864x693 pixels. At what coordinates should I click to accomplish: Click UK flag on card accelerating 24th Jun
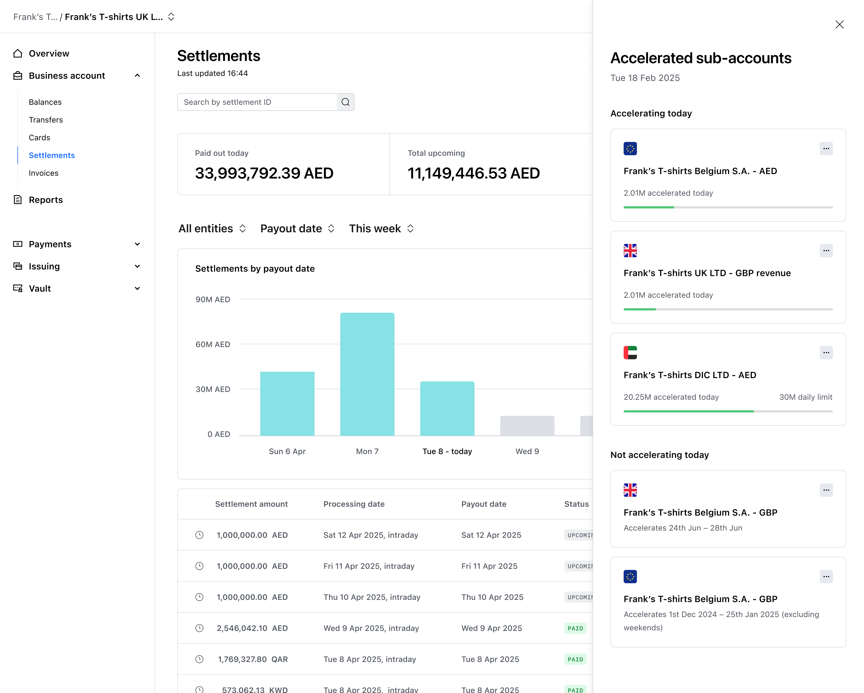[630, 490]
